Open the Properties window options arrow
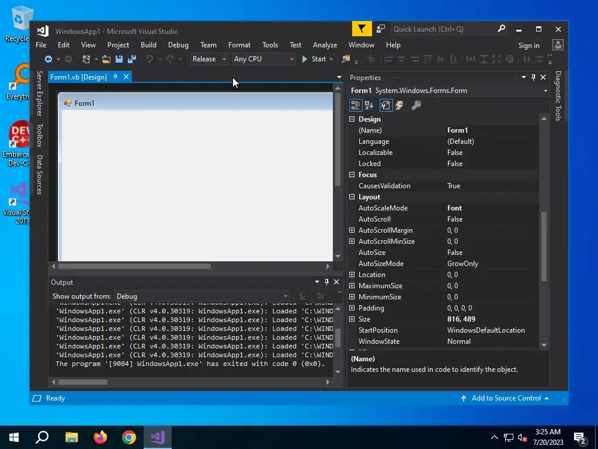 click(524, 78)
